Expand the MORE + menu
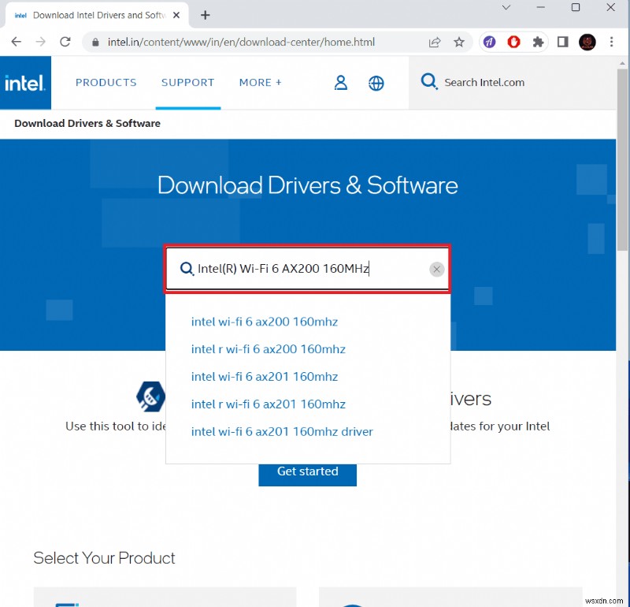The height and width of the screenshot is (607, 630). [x=261, y=83]
